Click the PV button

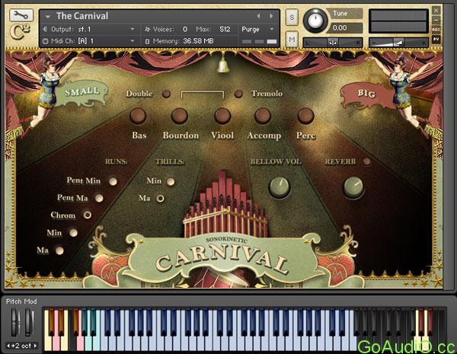436,39
